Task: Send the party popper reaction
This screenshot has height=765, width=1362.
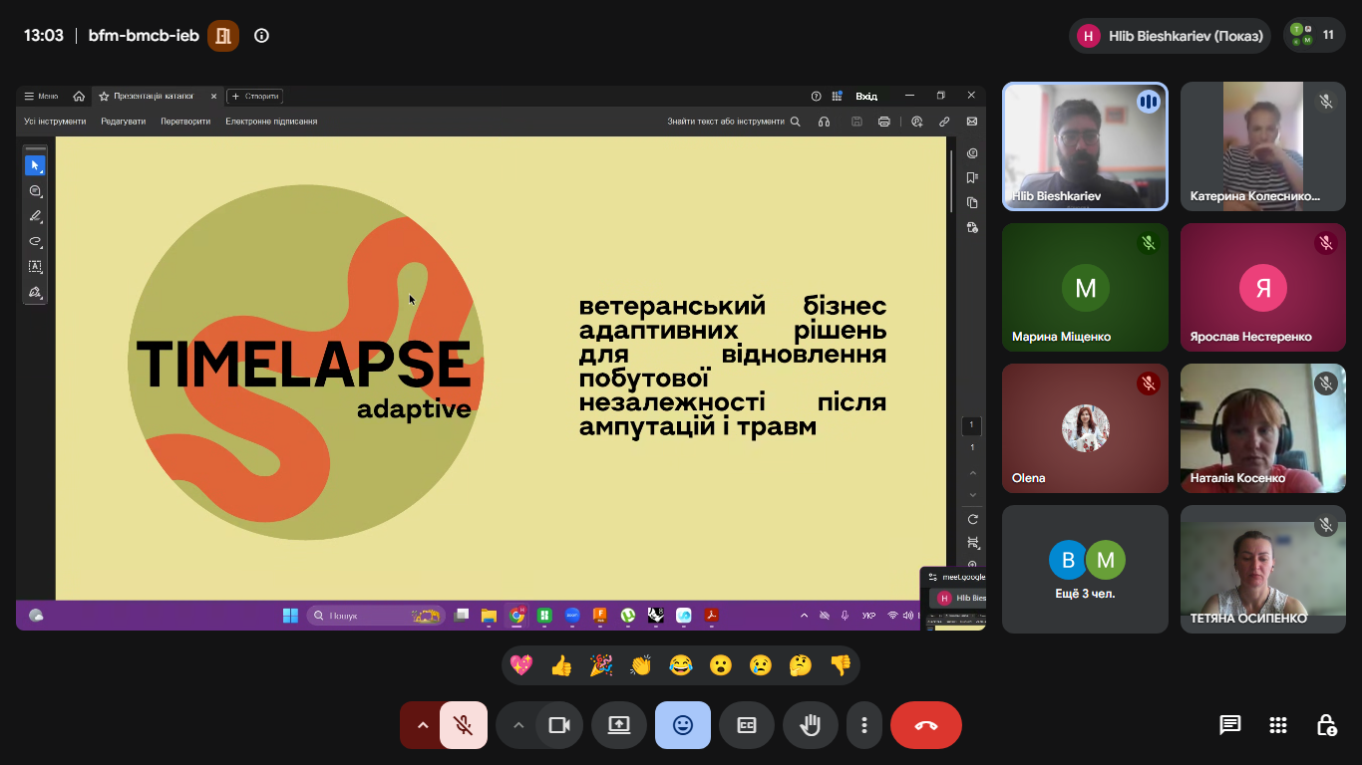Action: coord(601,665)
